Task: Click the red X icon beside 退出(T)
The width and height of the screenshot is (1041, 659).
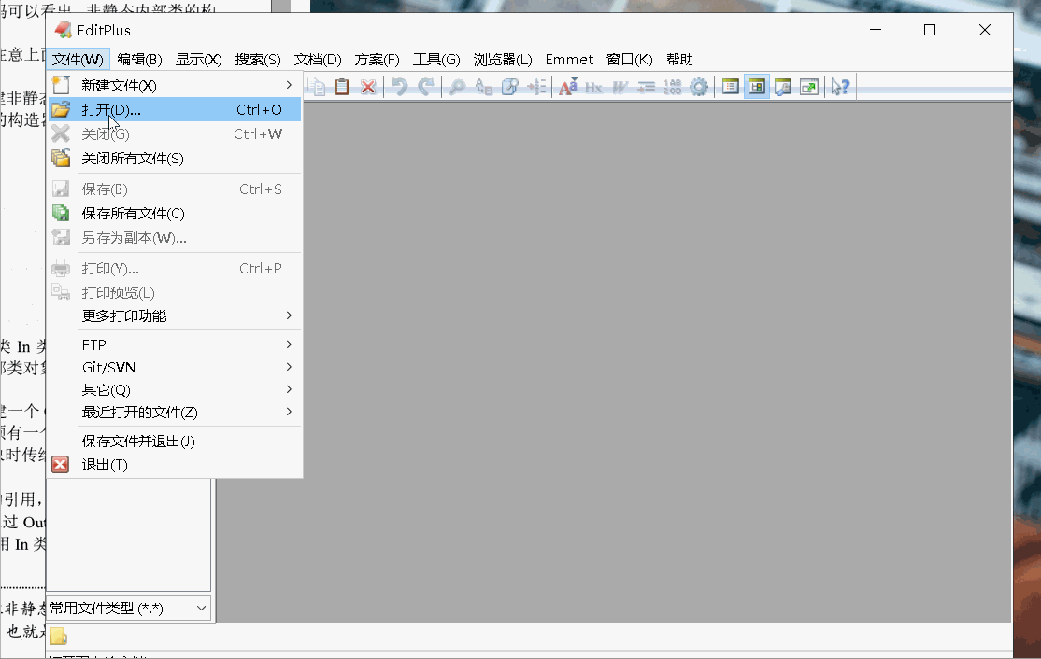Action: tap(61, 465)
